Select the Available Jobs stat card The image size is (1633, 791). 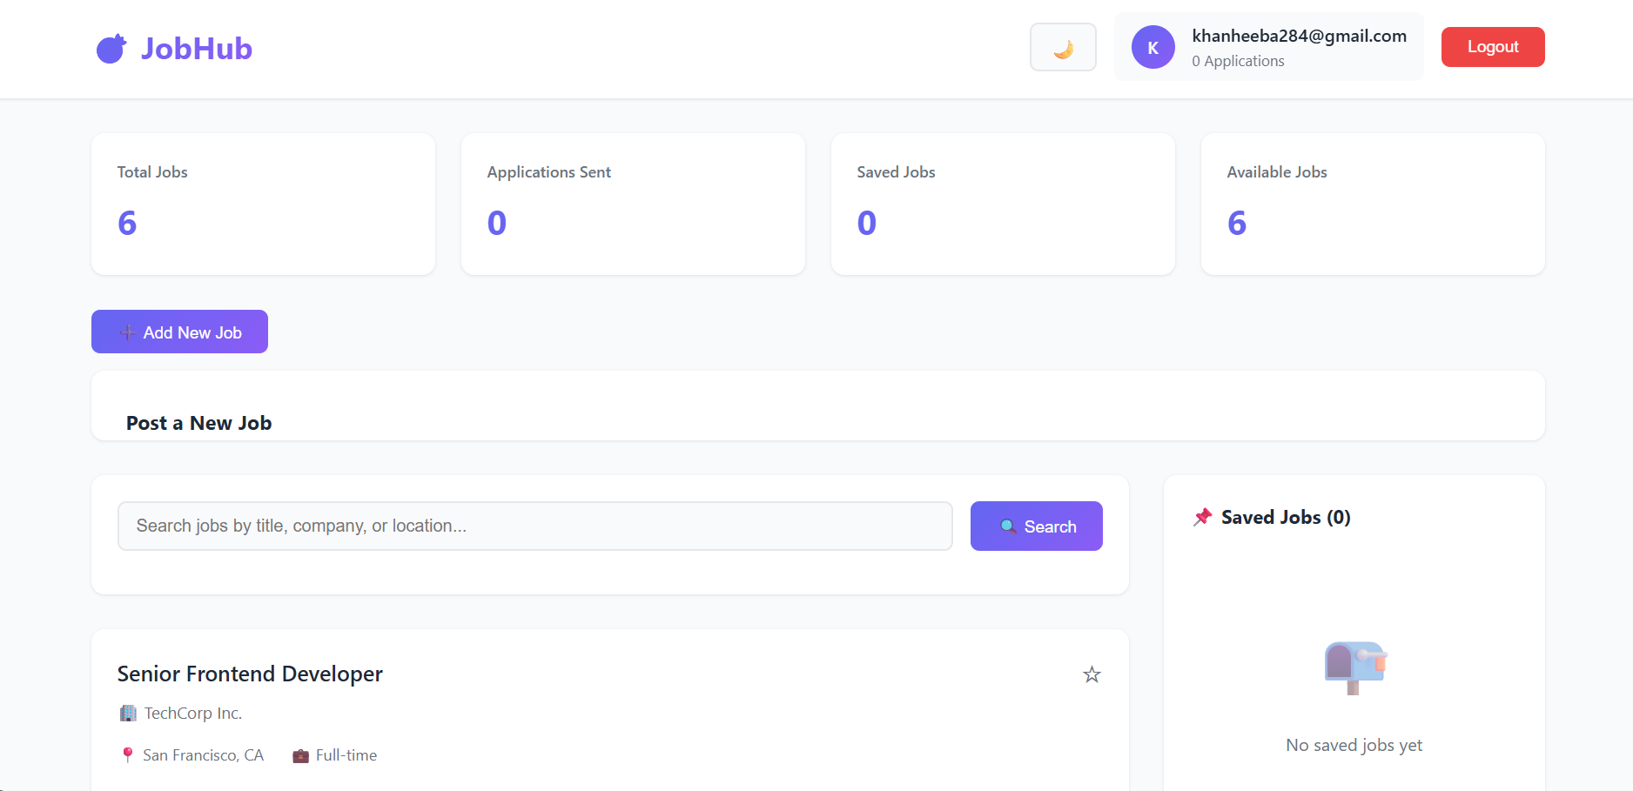click(1373, 204)
